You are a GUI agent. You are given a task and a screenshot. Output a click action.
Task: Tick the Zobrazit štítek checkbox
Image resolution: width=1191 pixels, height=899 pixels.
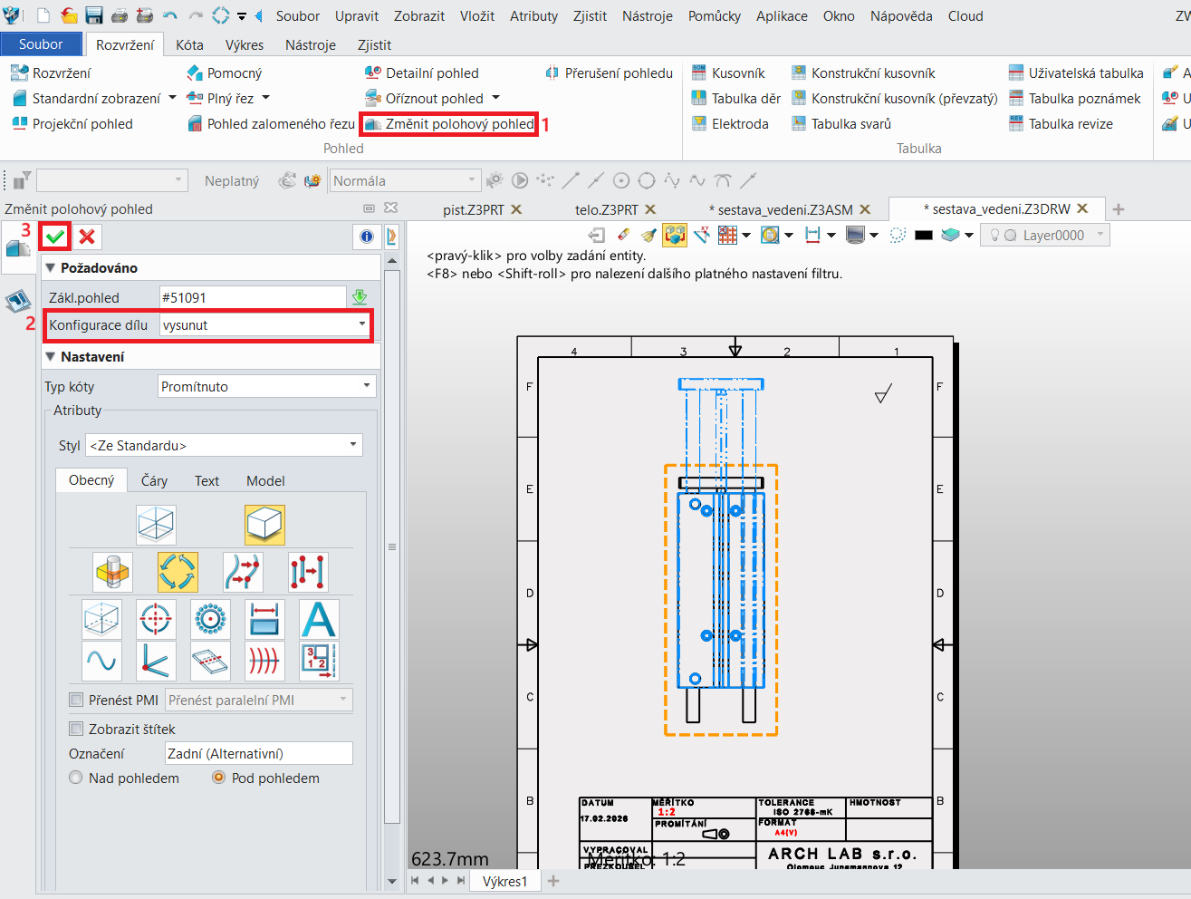click(77, 729)
